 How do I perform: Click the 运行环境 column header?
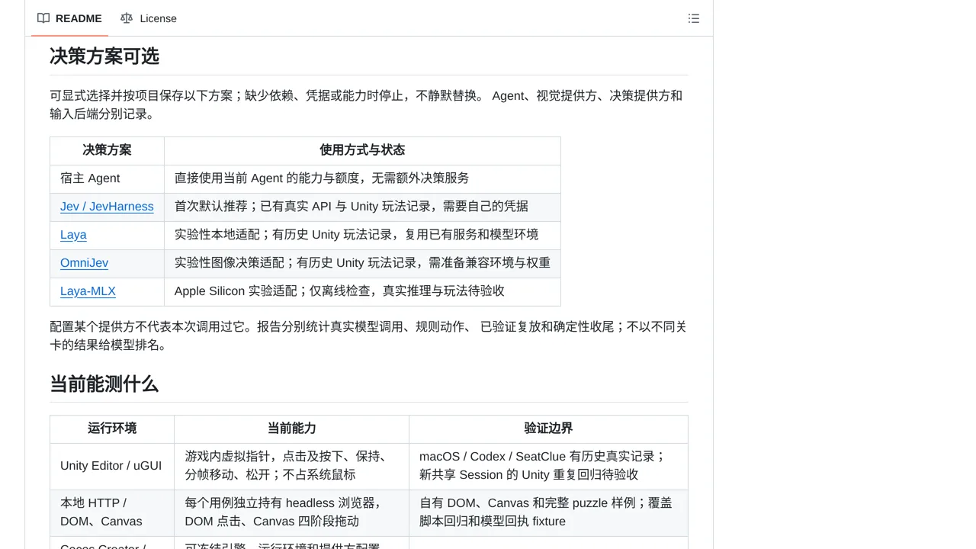click(112, 429)
